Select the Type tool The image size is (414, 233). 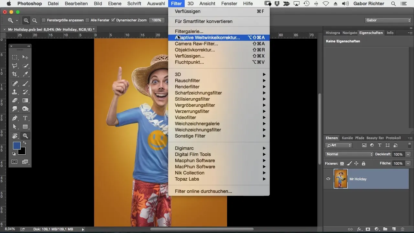pyautogui.click(x=25, y=118)
